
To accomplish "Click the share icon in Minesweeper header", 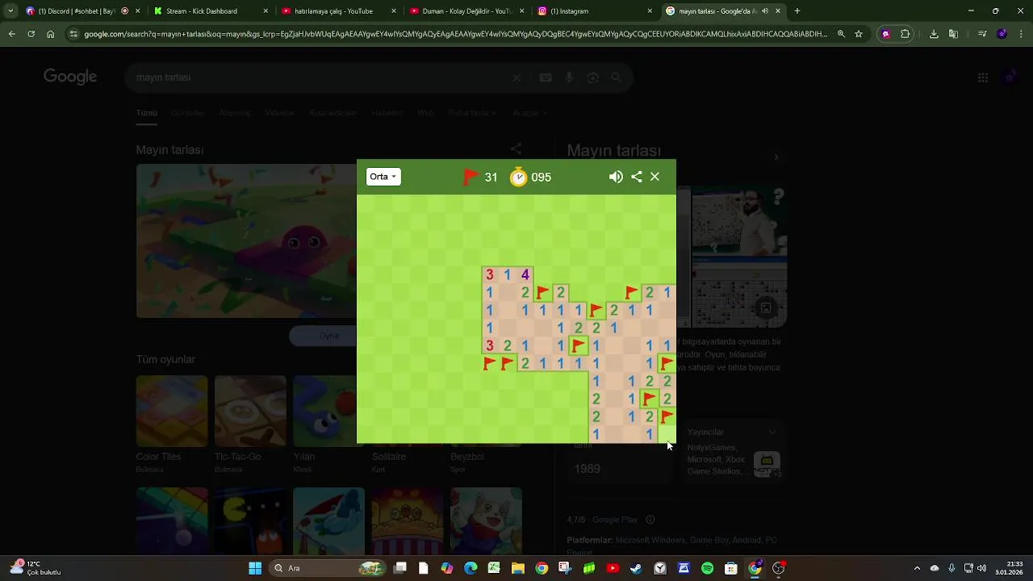I will tap(637, 177).
